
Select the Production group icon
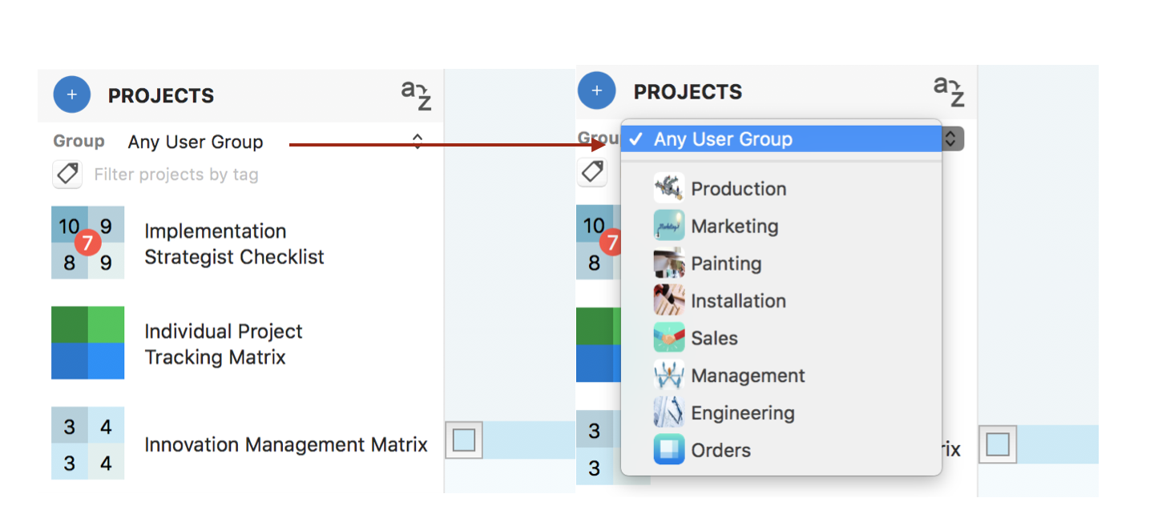pos(669,188)
